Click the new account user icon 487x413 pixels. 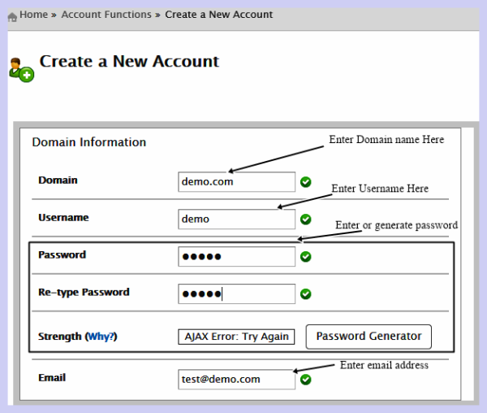click(21, 70)
